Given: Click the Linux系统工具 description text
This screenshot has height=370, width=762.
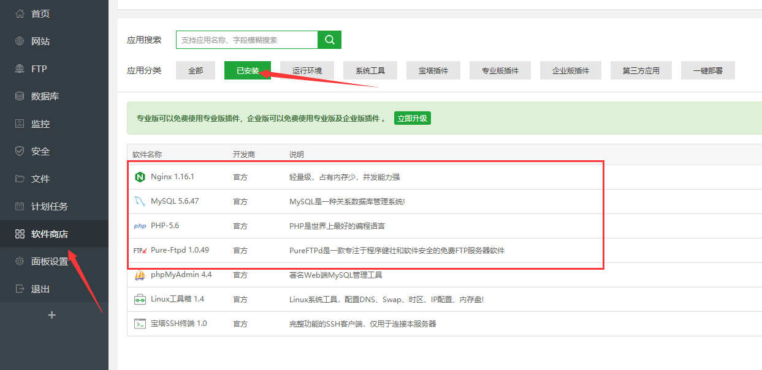Looking at the screenshot, I should point(387,299).
